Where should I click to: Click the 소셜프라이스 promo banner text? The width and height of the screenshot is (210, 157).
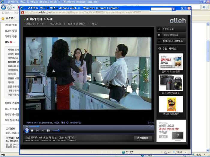(51, 138)
